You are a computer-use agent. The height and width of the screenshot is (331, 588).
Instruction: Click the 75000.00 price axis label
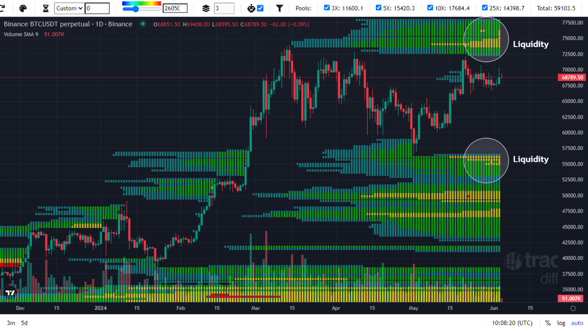pyautogui.click(x=572, y=38)
